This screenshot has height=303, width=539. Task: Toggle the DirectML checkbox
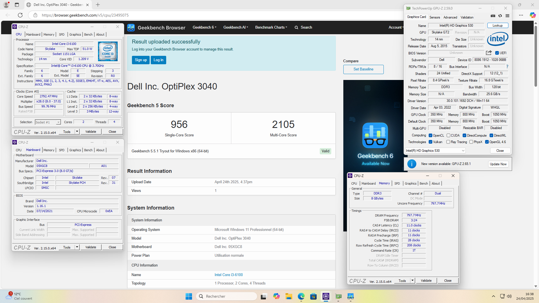[x=491, y=136]
